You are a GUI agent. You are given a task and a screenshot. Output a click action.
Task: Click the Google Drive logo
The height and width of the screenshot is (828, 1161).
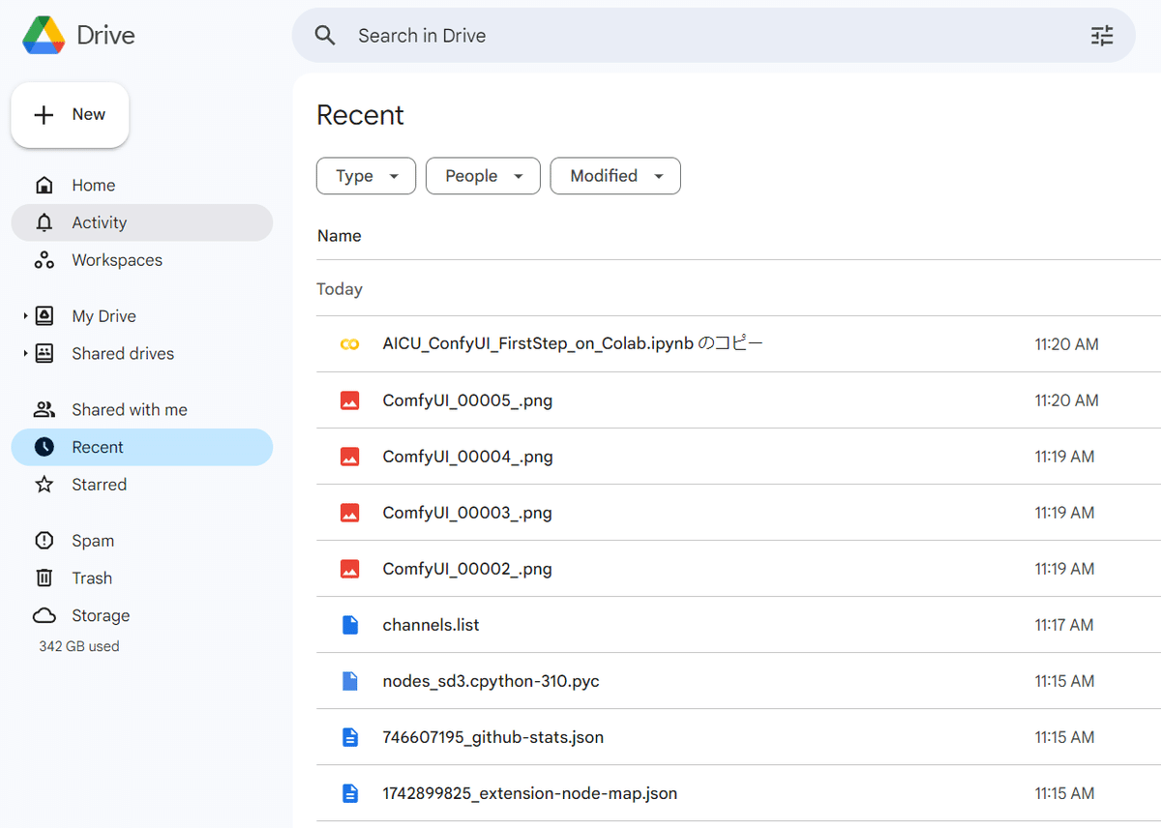pos(44,36)
